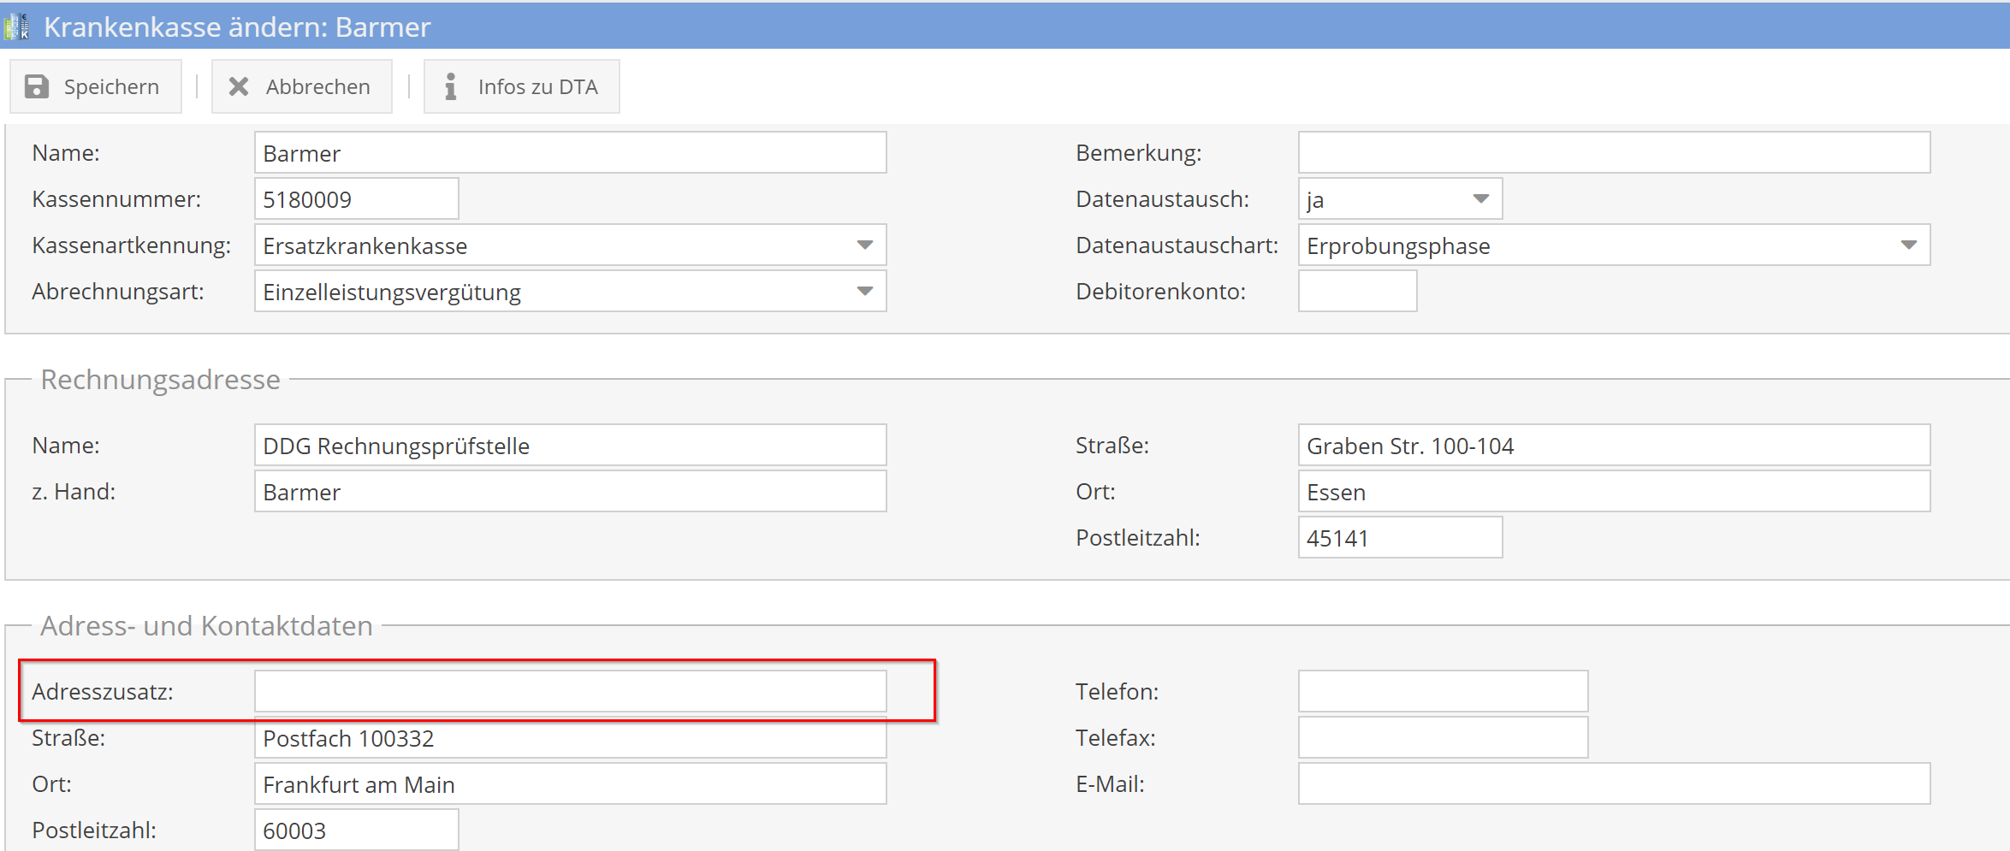This screenshot has height=851, width=2010.
Task: Focus the Bemerkung text field
Action: point(1614,153)
